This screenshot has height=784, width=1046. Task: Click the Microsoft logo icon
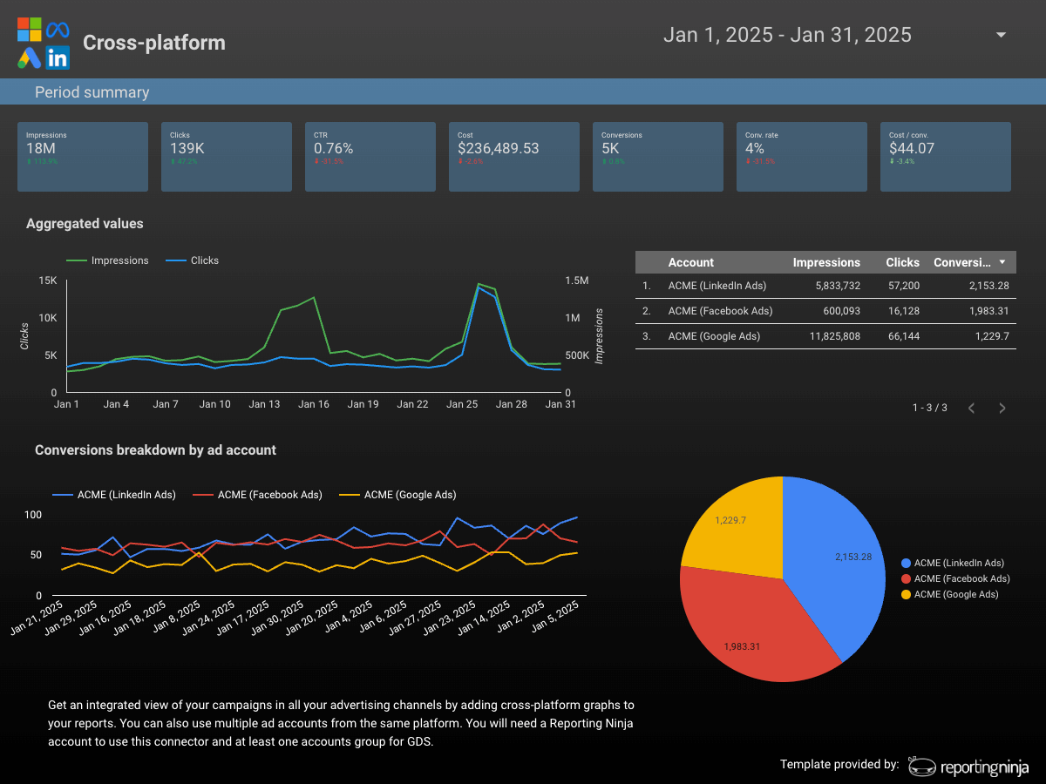click(x=30, y=29)
